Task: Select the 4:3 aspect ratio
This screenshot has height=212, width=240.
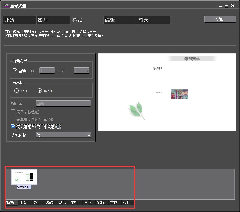Action: click(17, 91)
